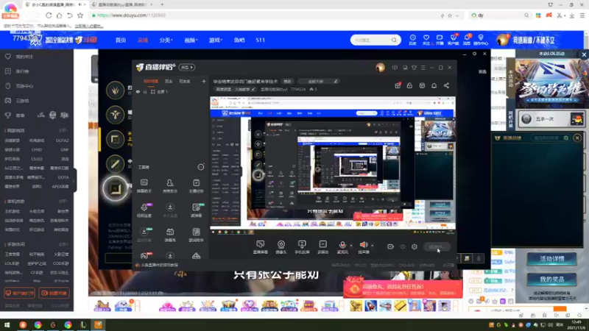This screenshot has height=331, width=589.
Task: Expand microphone options arrow
Action: click(351, 246)
